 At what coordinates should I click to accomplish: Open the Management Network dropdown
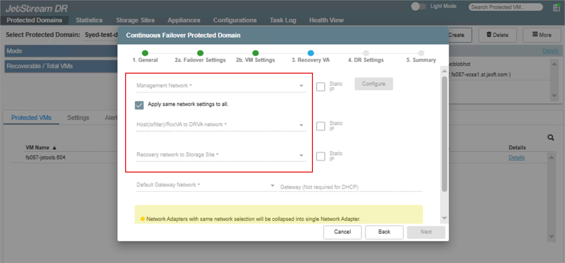point(221,86)
